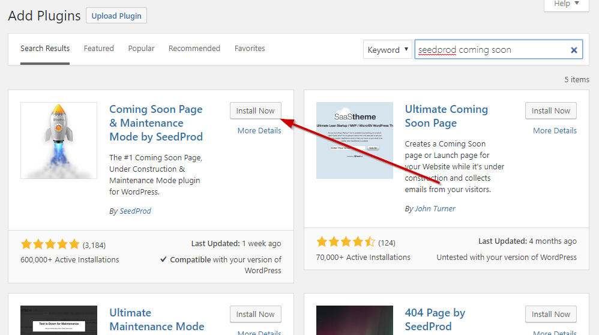Open the rocket thumbnail of SeedProd plugin
This screenshot has height=335, width=599.
(x=59, y=140)
